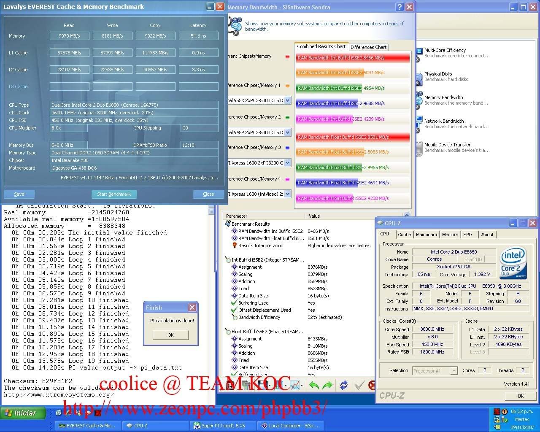Open the ATI Xpress 1600 2xPC3200 dropdown
Viewport: 540px width, 432px height.
(x=287, y=162)
